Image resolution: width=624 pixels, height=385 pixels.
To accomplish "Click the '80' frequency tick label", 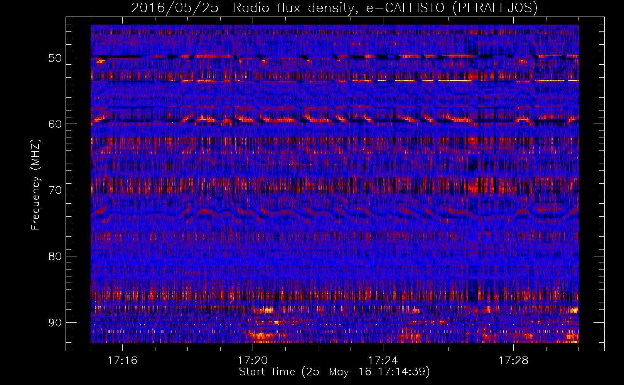I will tap(55, 256).
